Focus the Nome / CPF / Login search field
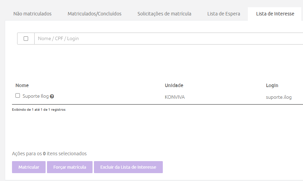 168,39
